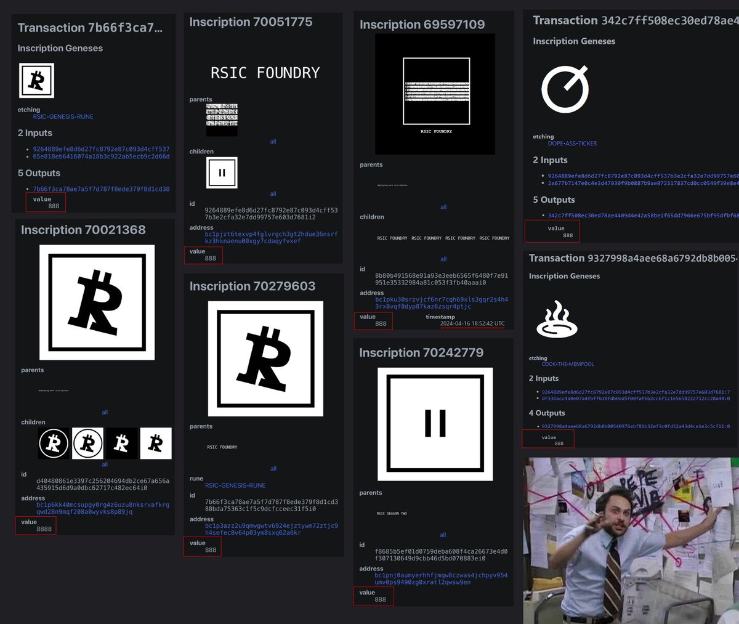This screenshot has height=624, width=739.
Task: Open the conspiracy board meme image
Action: pos(631,541)
